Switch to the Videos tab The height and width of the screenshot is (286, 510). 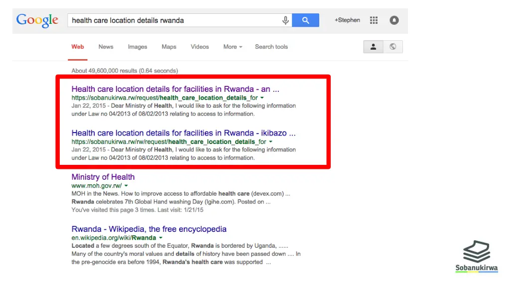coord(200,47)
